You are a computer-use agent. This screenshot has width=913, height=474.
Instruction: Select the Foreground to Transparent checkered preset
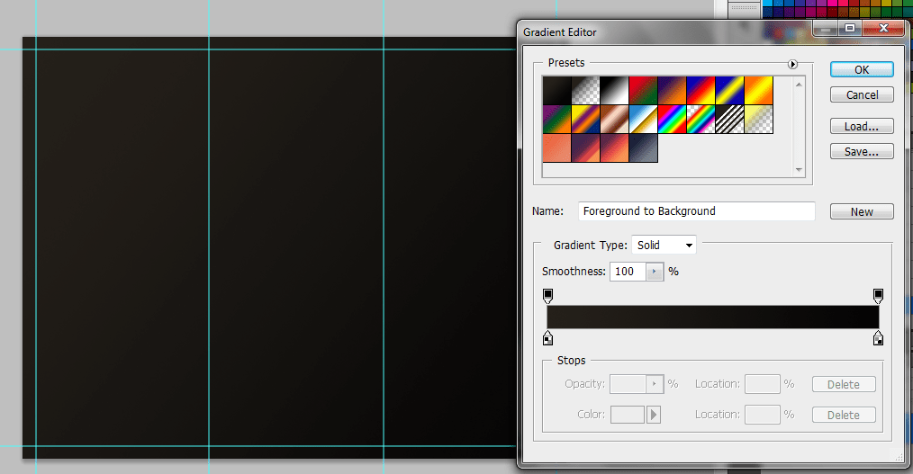[585, 90]
